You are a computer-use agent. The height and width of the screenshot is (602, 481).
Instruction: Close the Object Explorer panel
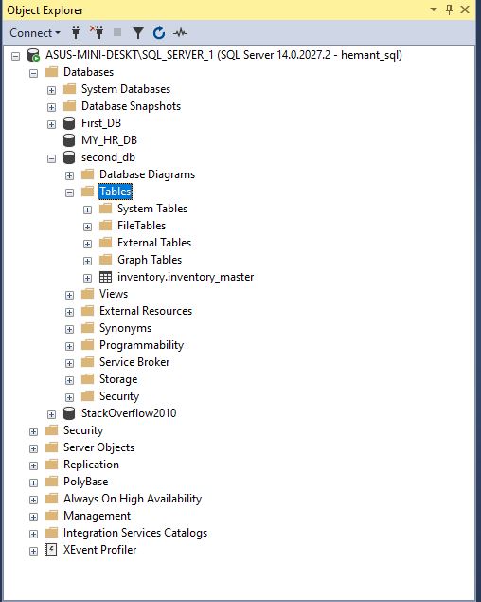(x=465, y=9)
